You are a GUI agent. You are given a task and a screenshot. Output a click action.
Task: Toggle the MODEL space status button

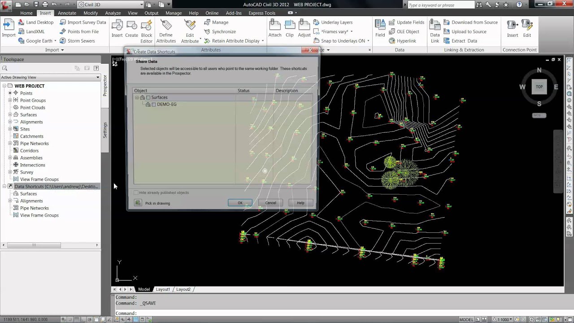(466, 319)
